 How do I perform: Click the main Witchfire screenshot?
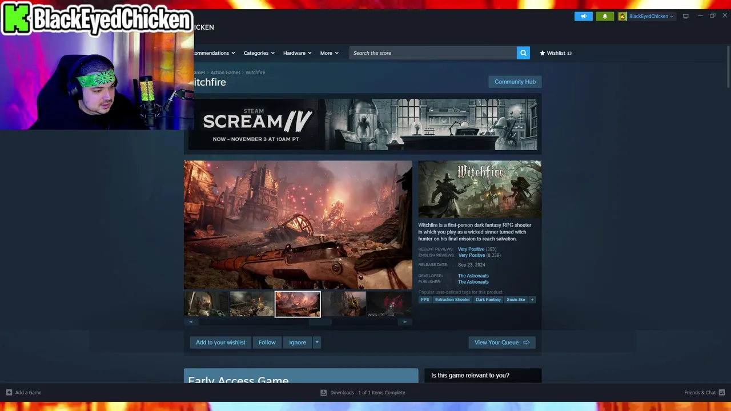click(x=298, y=225)
